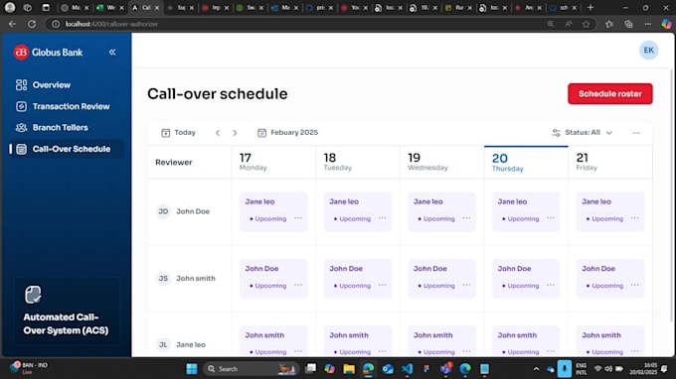Select the 17 Monday column header
Image resolution: width=676 pixels, height=379 pixels.
(273, 162)
